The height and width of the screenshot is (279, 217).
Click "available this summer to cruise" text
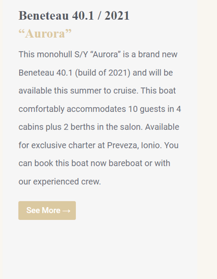[78, 90]
